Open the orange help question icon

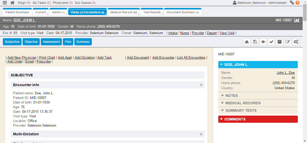tap(298, 3)
